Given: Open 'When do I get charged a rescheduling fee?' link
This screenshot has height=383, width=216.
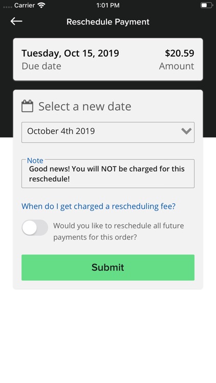Looking at the screenshot, I should (x=98, y=206).
